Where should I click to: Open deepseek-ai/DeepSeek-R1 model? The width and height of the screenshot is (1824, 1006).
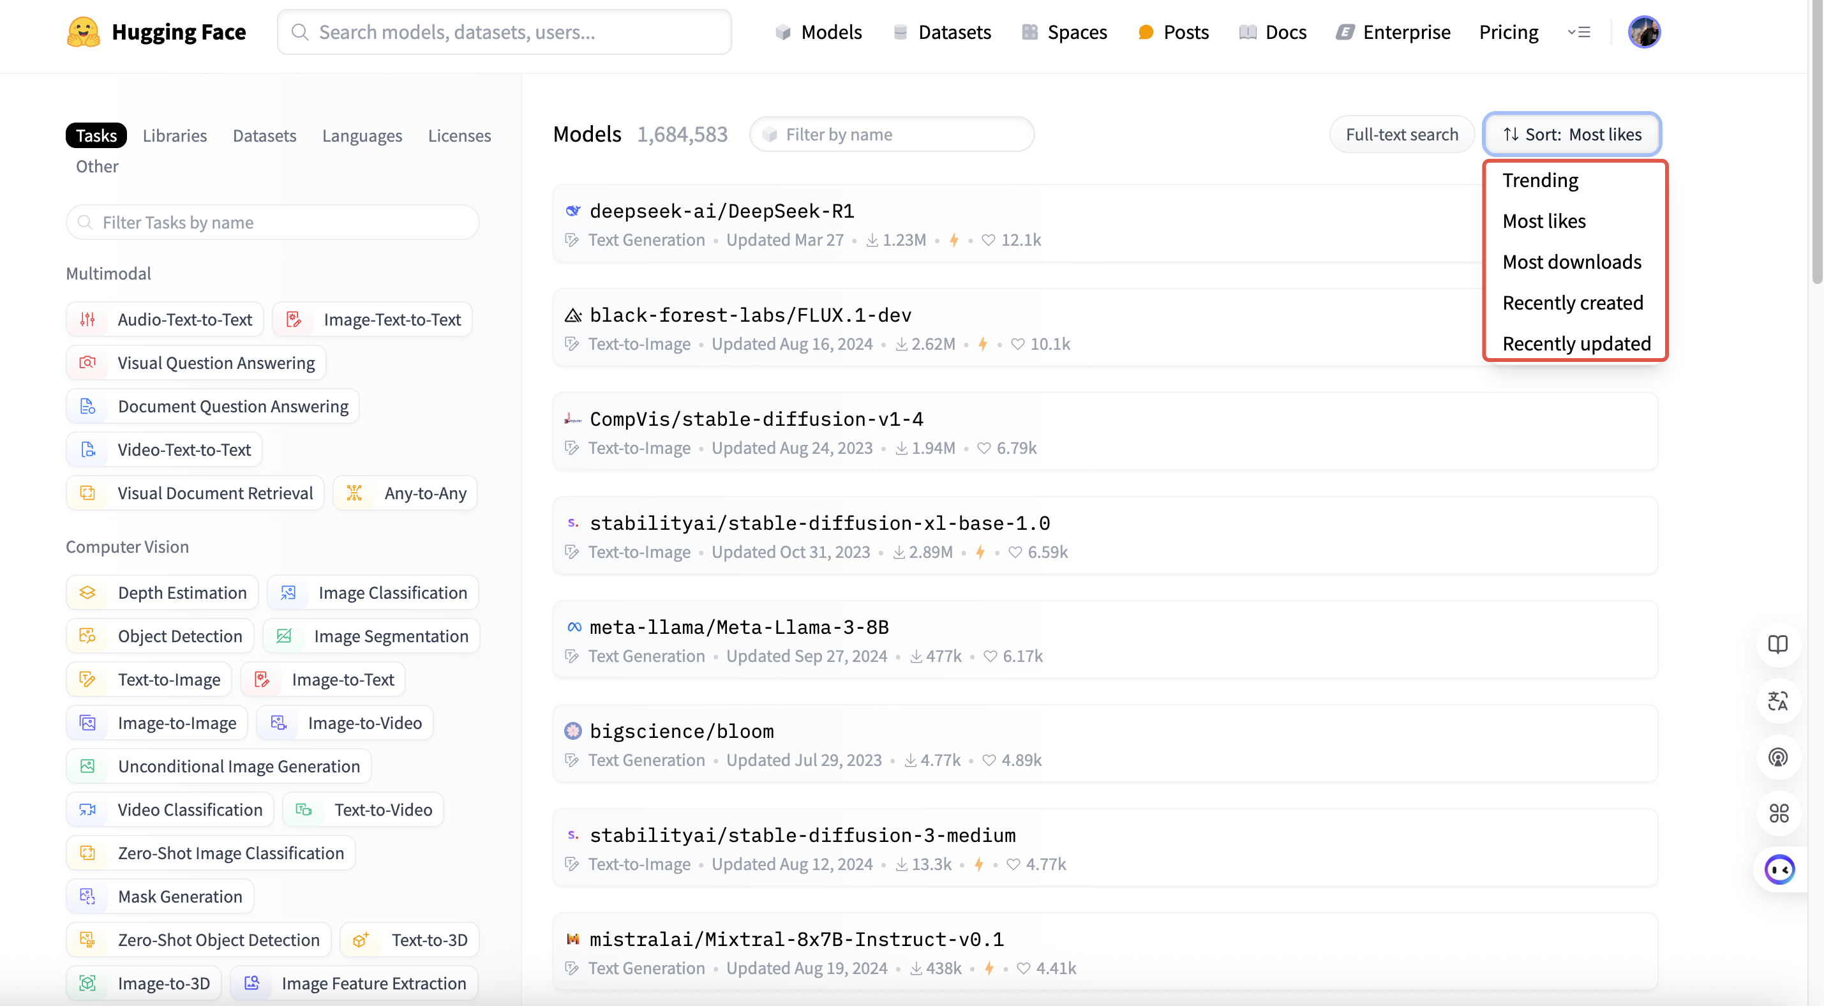point(722,211)
